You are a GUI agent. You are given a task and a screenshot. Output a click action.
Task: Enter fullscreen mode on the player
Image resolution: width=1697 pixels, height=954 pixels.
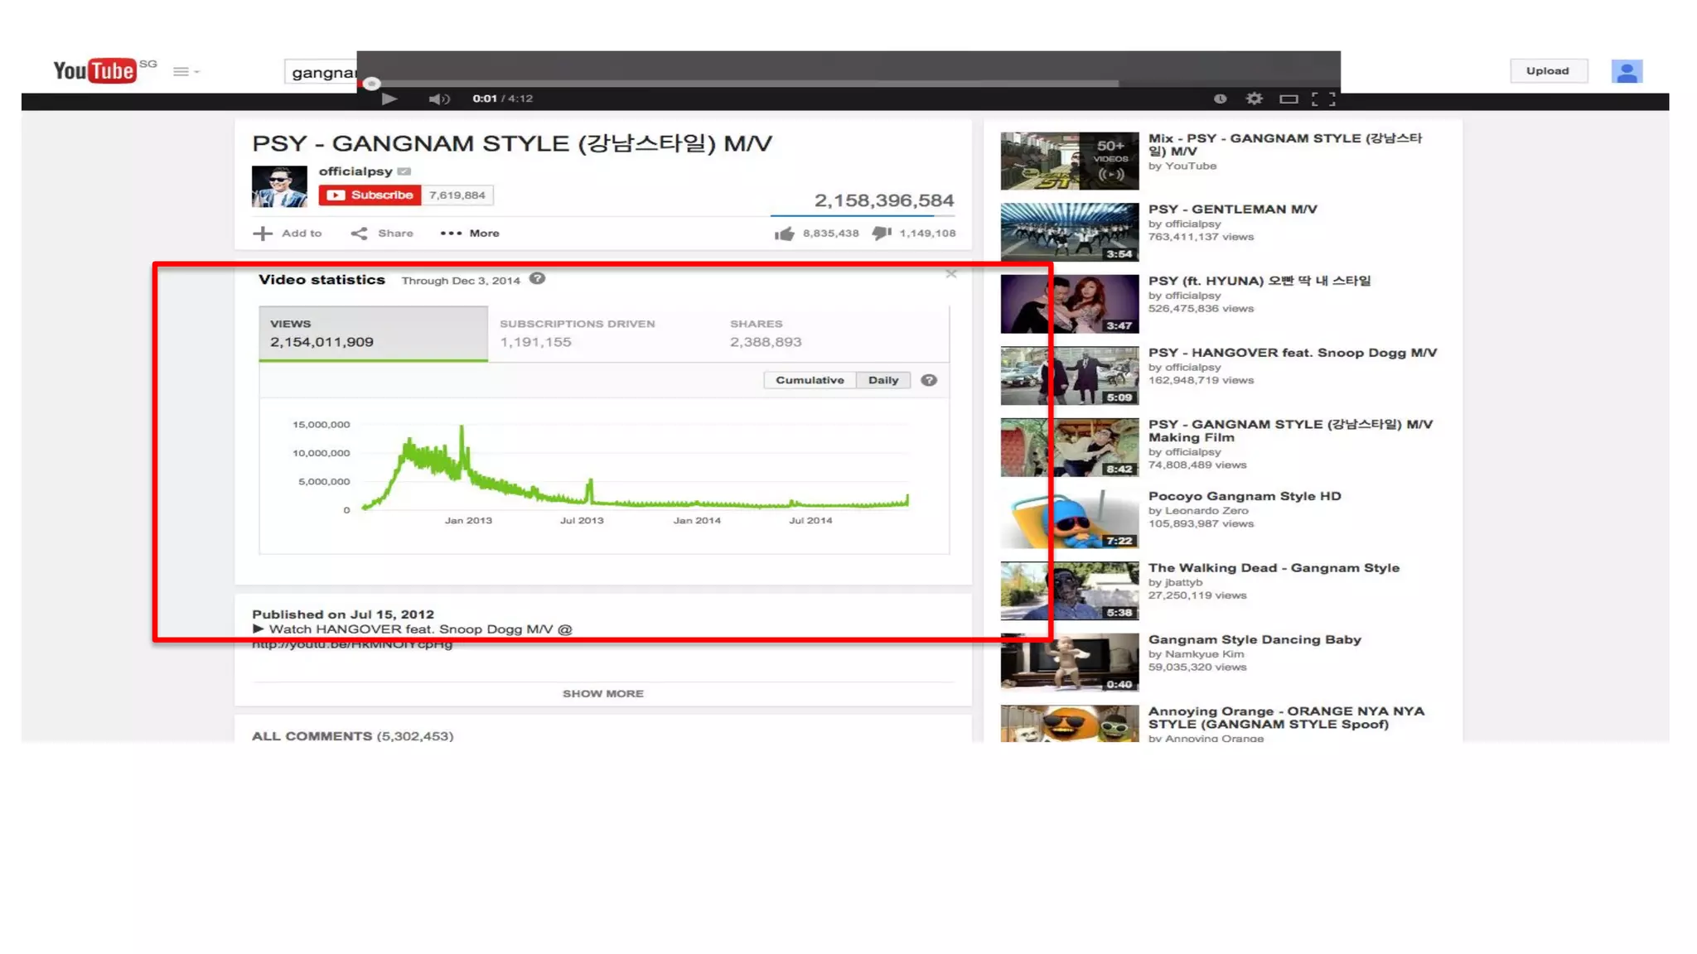[x=1322, y=99]
